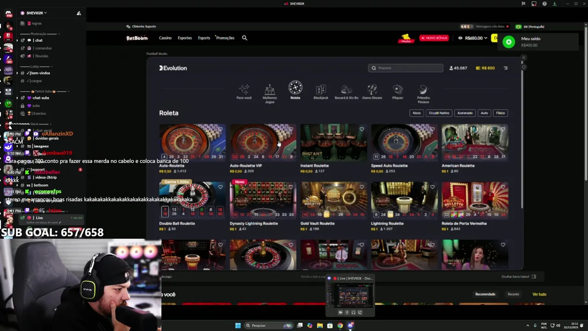The width and height of the screenshot is (588, 331).
Task: Open the Auto-Roulette VIP game thumbnail
Action: point(263,142)
